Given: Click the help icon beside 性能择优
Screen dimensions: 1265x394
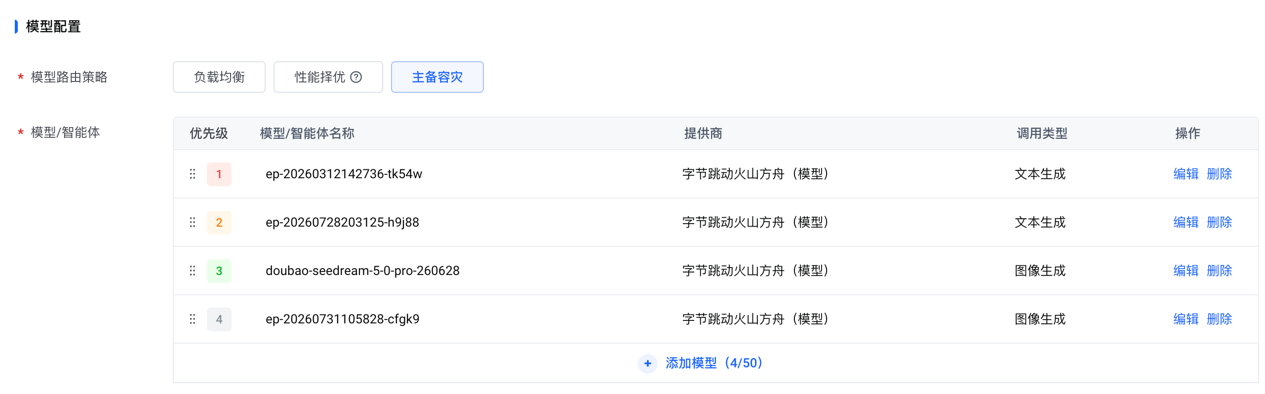Looking at the screenshot, I should click(x=356, y=77).
